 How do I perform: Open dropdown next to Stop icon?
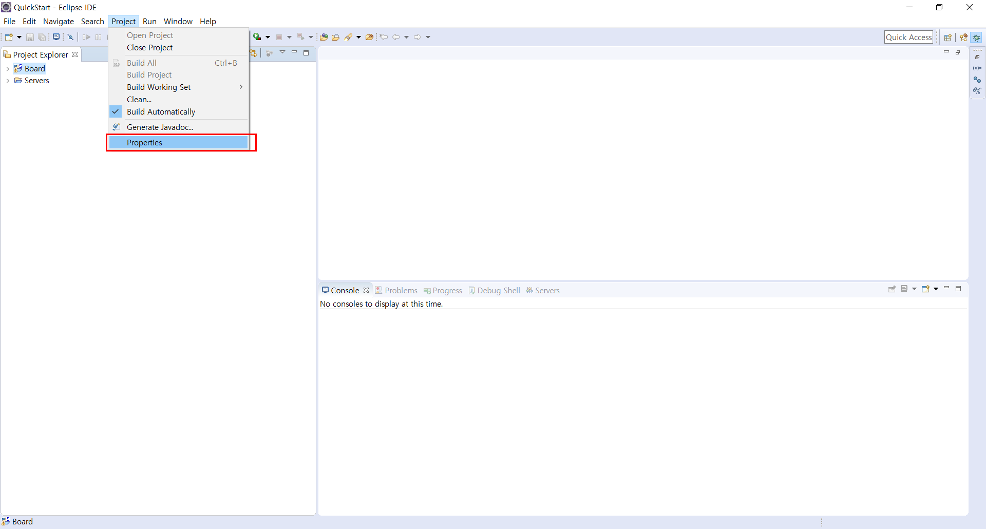[x=289, y=37]
